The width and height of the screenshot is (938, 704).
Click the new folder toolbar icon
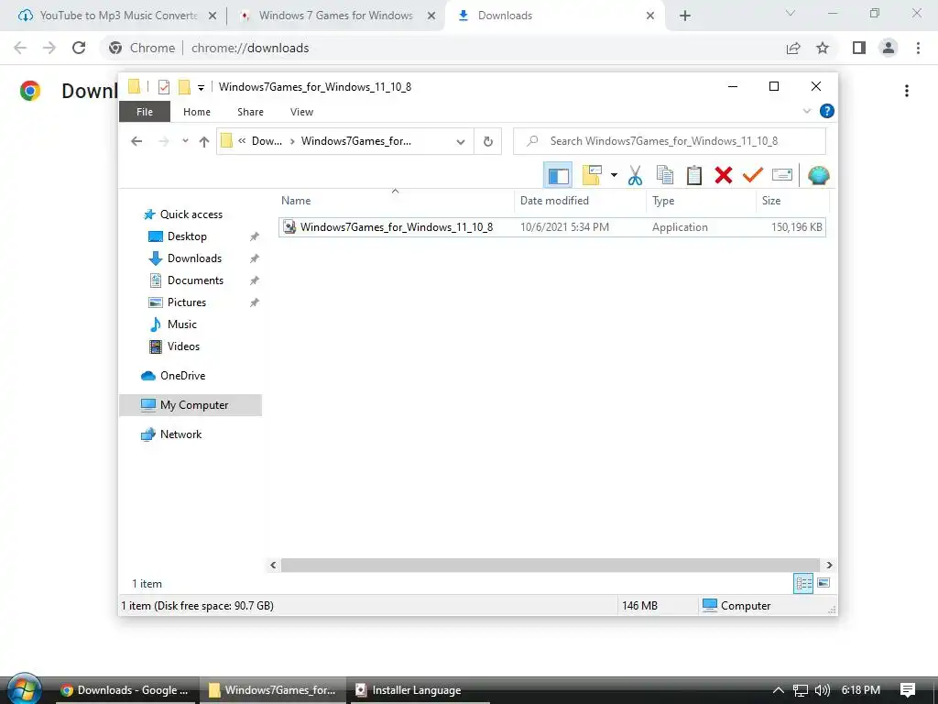[592, 175]
